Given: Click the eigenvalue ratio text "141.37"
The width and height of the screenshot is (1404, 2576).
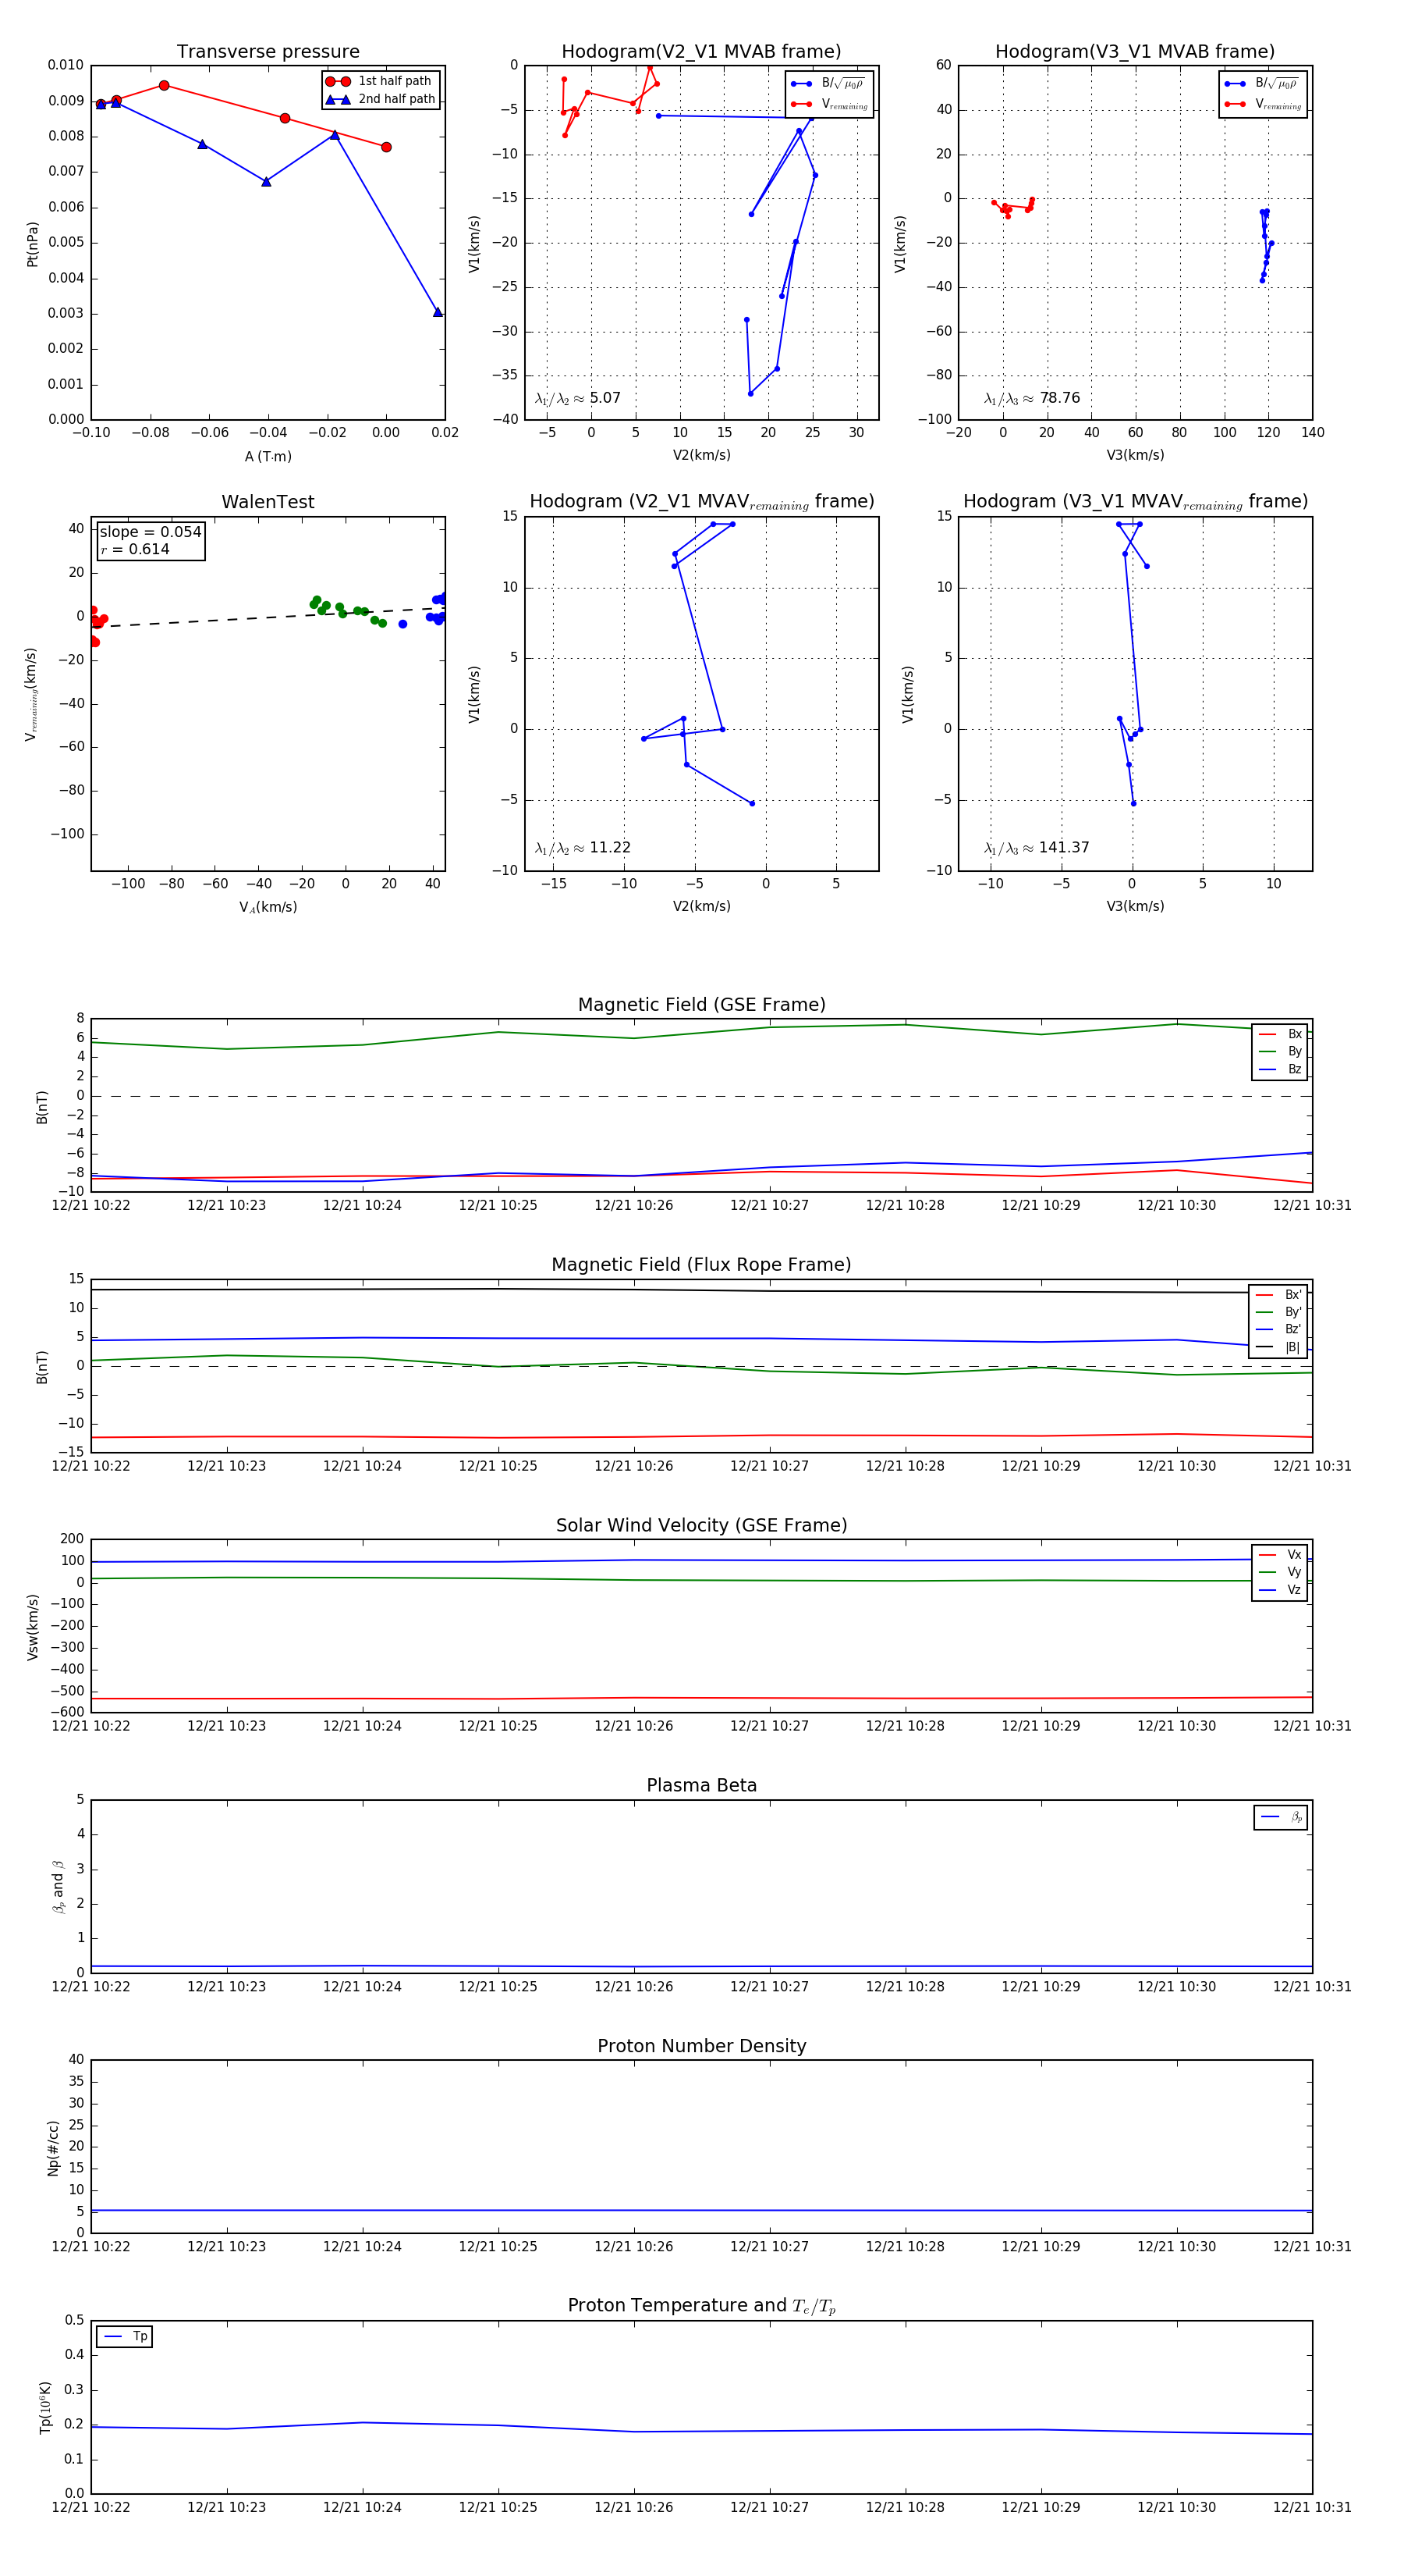Looking at the screenshot, I should coord(1064,848).
